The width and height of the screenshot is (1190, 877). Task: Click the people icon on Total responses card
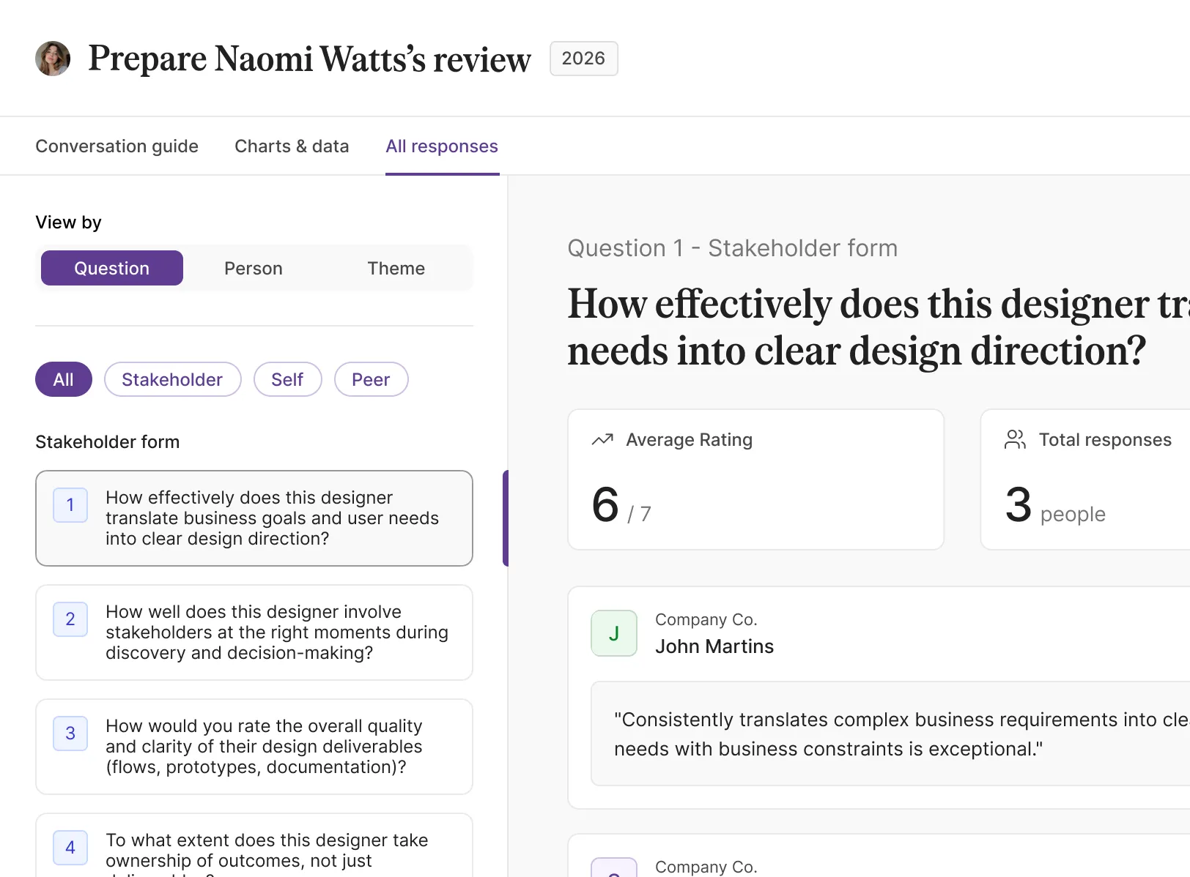pos(1015,439)
